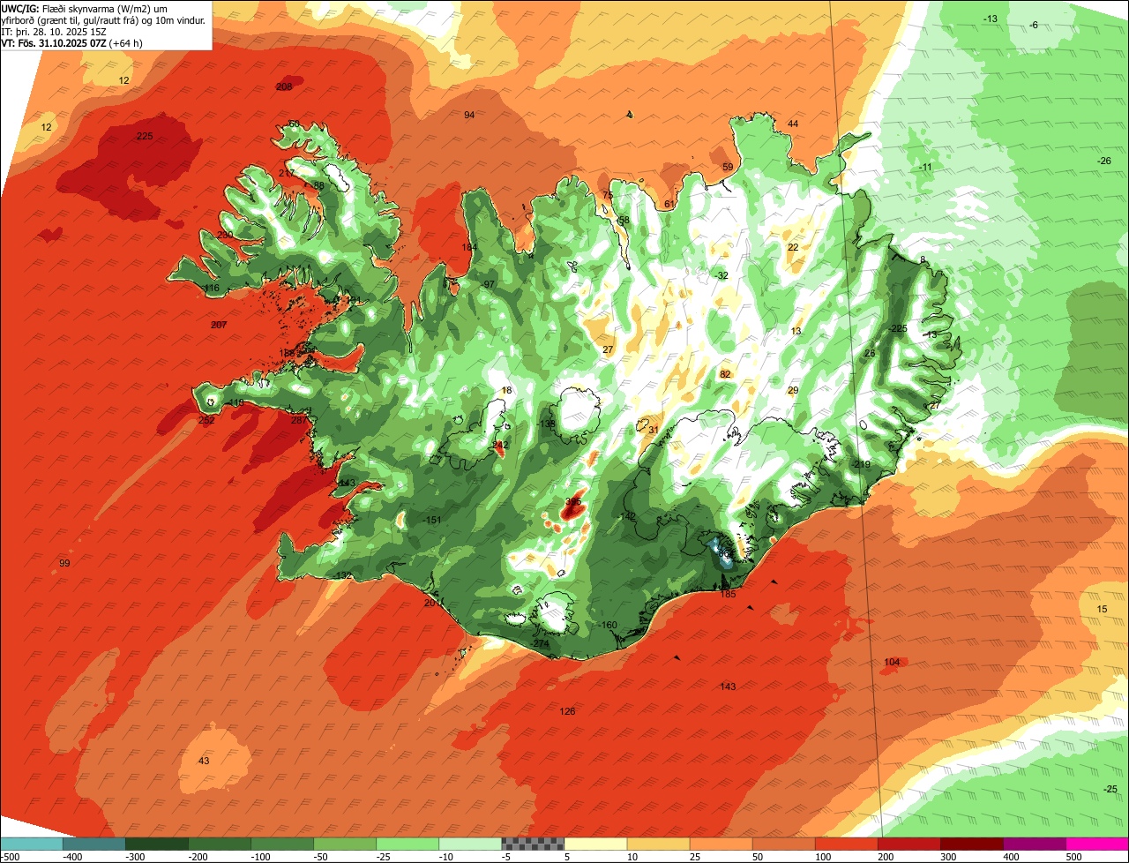Click the '-97' map value
Screen dimensions: 1129x863
click(488, 285)
